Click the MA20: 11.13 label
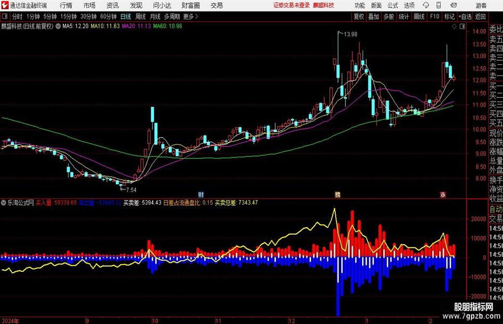503x324 pixels. [136, 26]
